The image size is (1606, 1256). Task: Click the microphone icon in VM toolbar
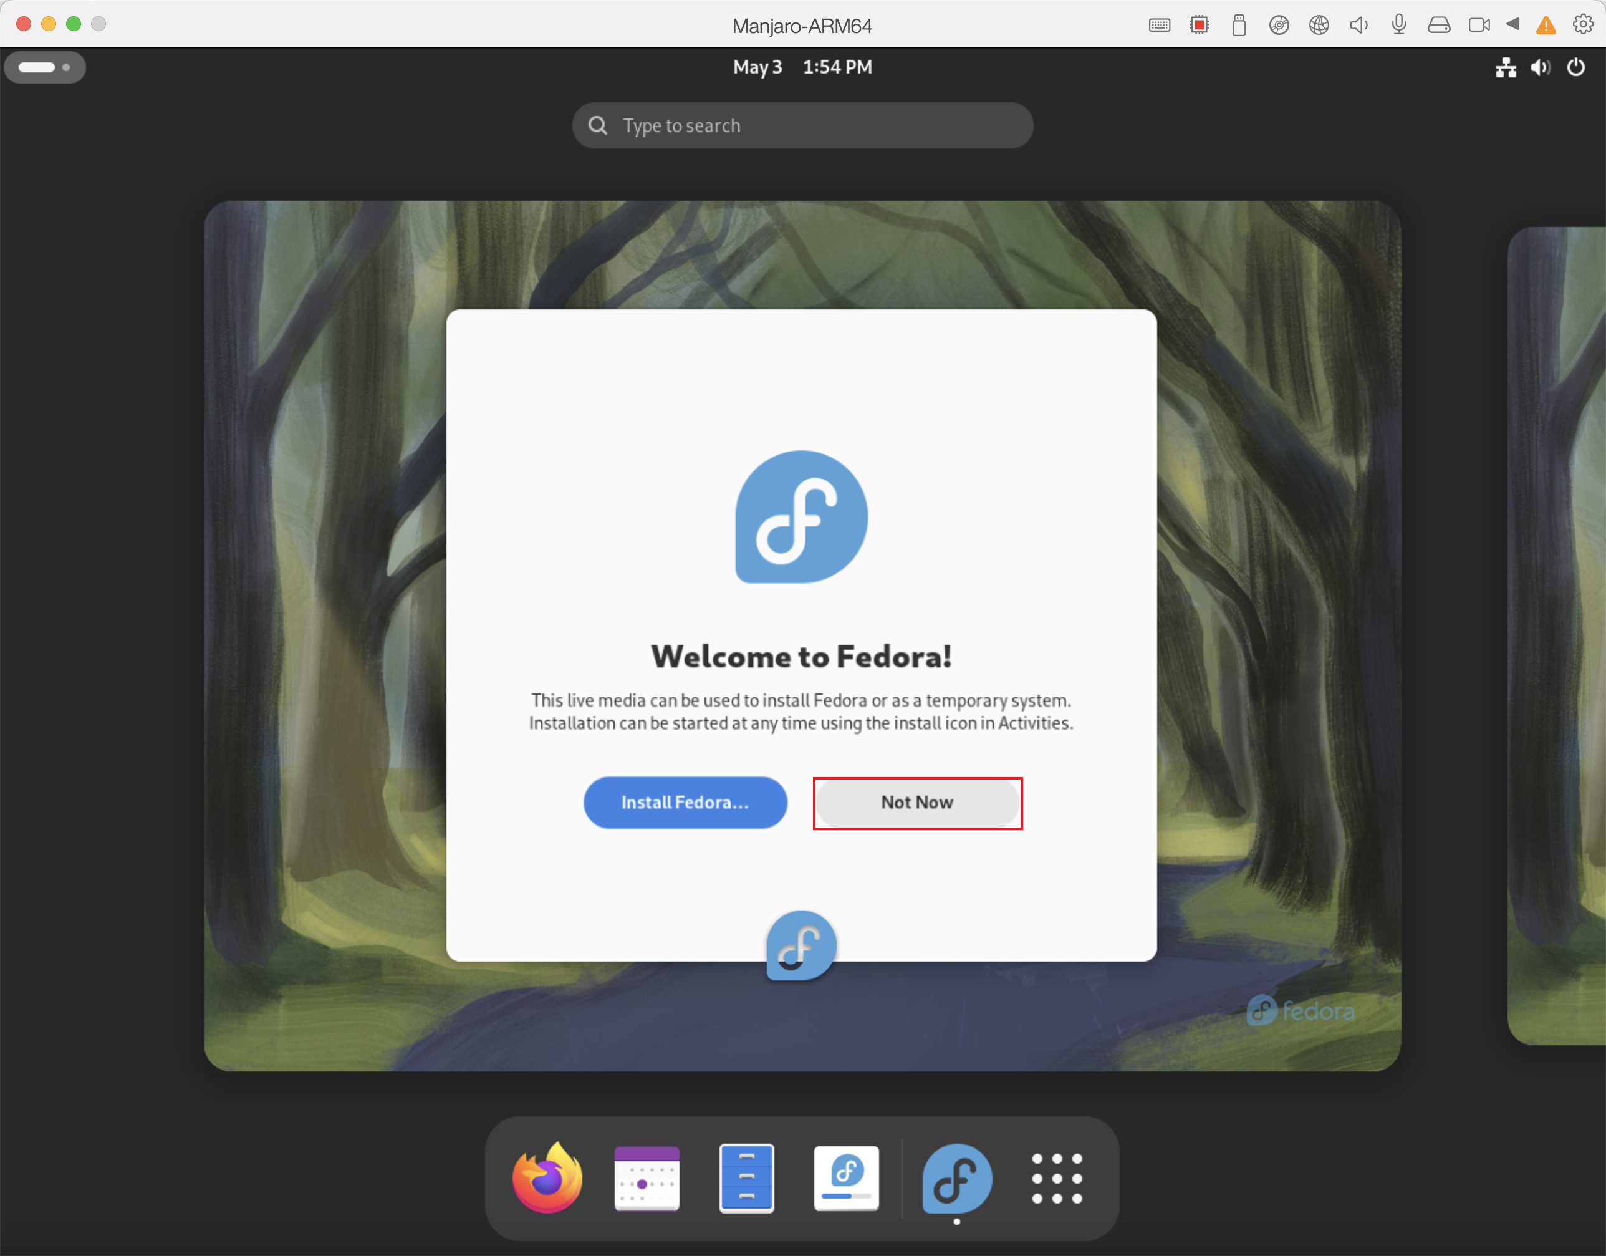pos(1400,25)
